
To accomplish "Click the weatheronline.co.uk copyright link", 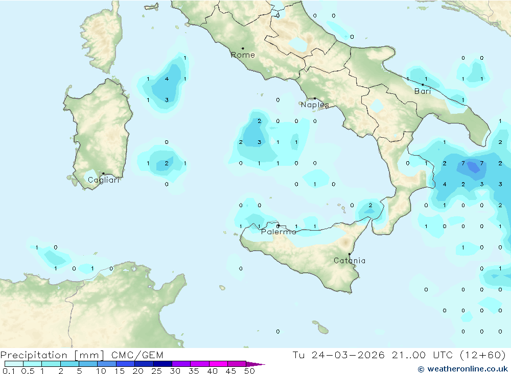I will coord(463,369).
